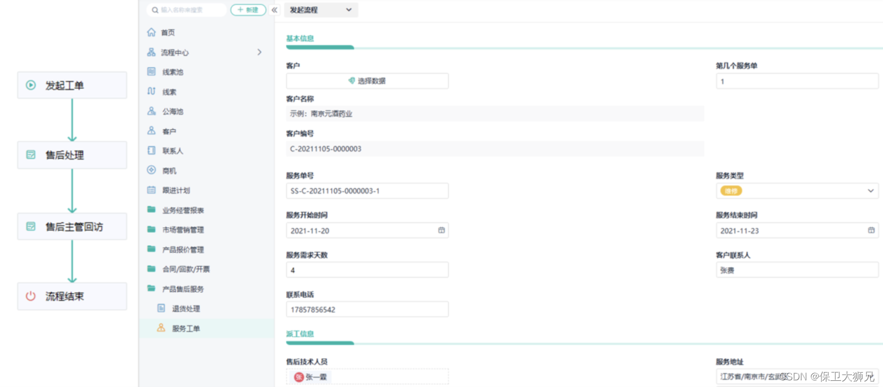The height and width of the screenshot is (387, 883).
Task: Click the 客户 person icon in sidebar
Action: tap(151, 131)
